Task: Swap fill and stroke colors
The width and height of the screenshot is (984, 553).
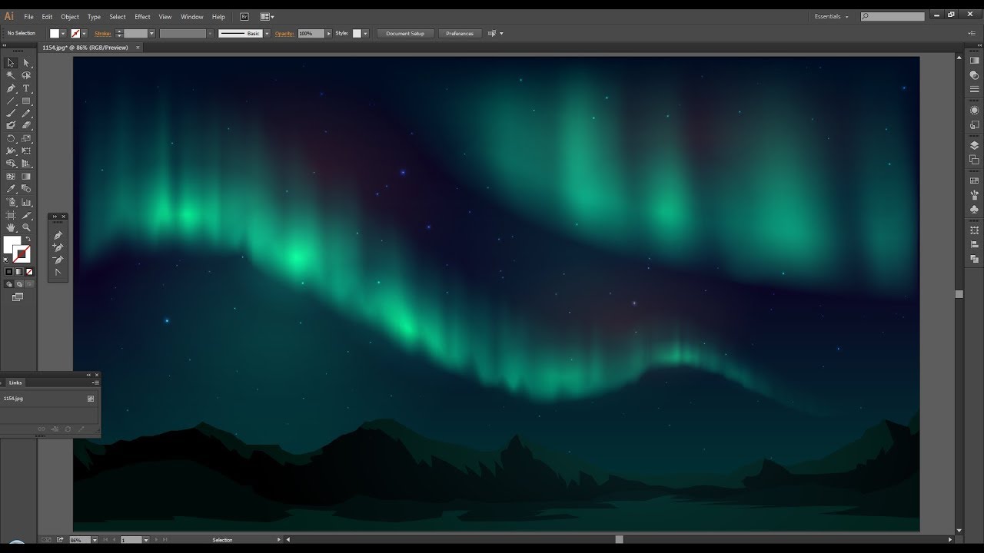Action: coord(28,240)
